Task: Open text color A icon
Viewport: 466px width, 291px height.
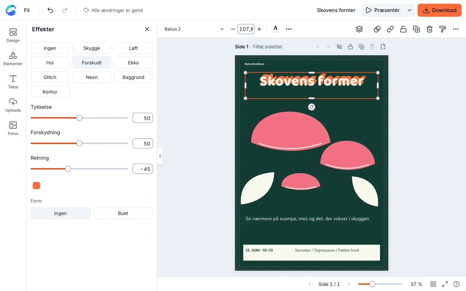Action: point(276,29)
